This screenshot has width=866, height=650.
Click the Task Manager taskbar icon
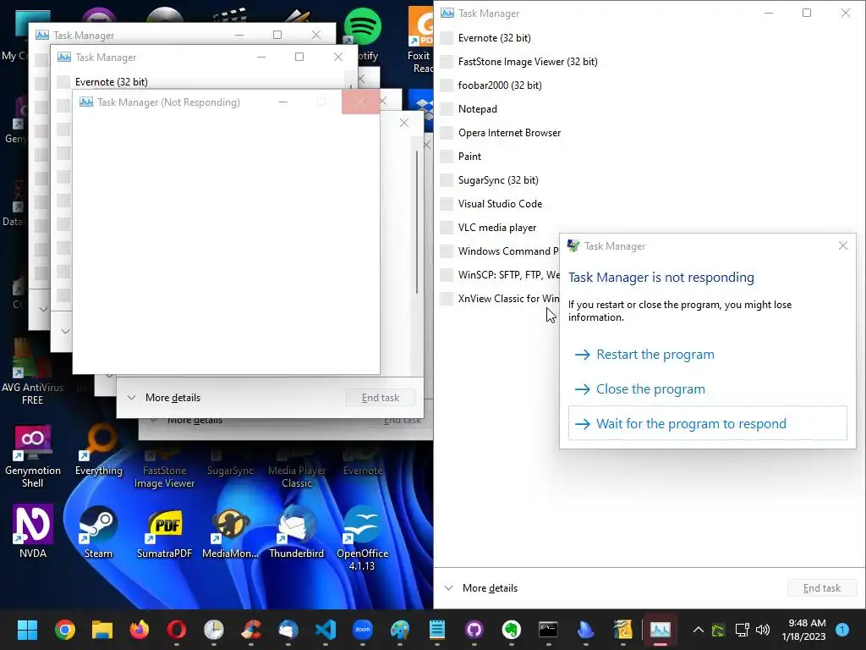tap(660, 630)
